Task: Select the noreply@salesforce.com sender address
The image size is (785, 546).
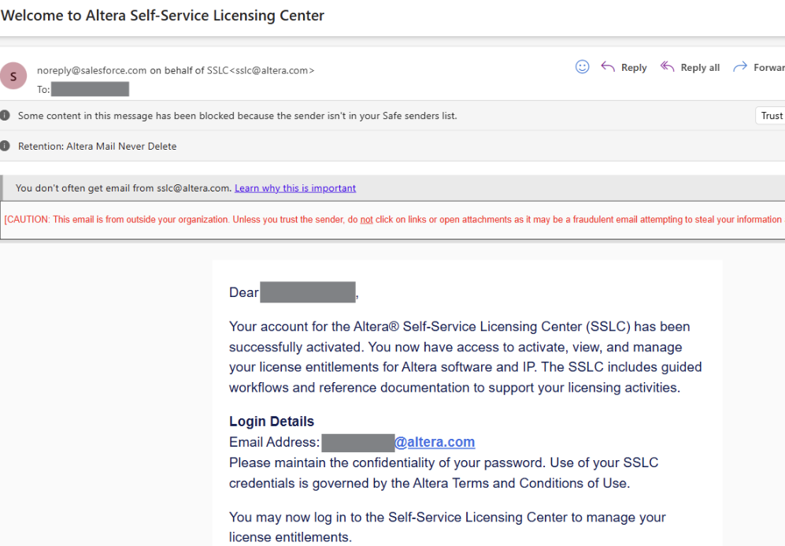Action: click(91, 70)
